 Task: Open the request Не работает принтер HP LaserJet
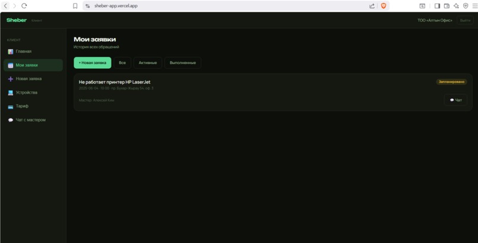point(114,82)
